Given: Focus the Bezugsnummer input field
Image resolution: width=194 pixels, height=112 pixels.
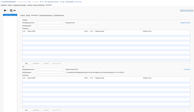Looking at the screenshot, I should point(89,23).
